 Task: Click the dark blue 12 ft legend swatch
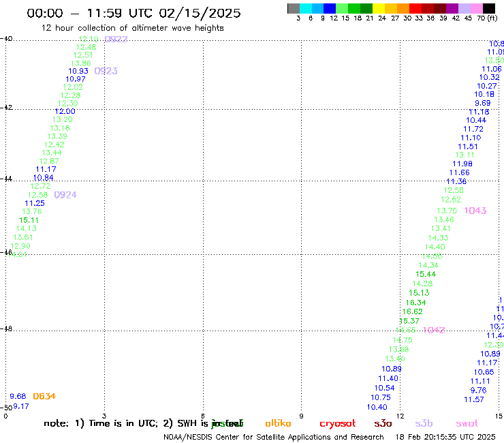point(330,9)
